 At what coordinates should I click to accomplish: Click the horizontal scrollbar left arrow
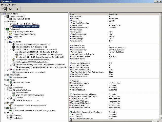pyautogui.click(x=70, y=120)
